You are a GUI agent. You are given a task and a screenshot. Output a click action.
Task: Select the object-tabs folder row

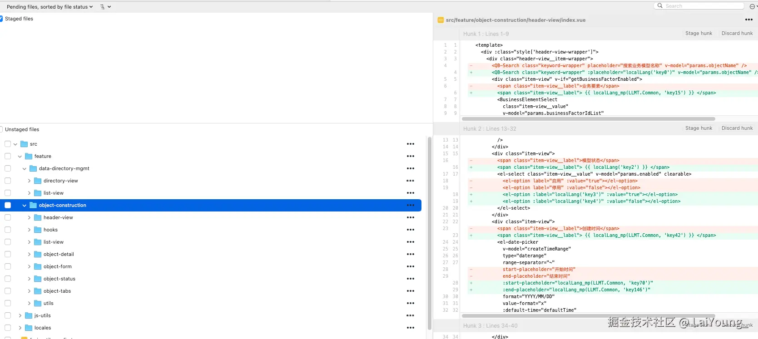pos(211,291)
